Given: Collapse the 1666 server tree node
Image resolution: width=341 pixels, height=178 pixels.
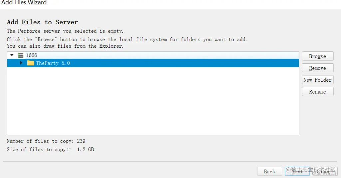Looking at the screenshot, I should point(12,55).
